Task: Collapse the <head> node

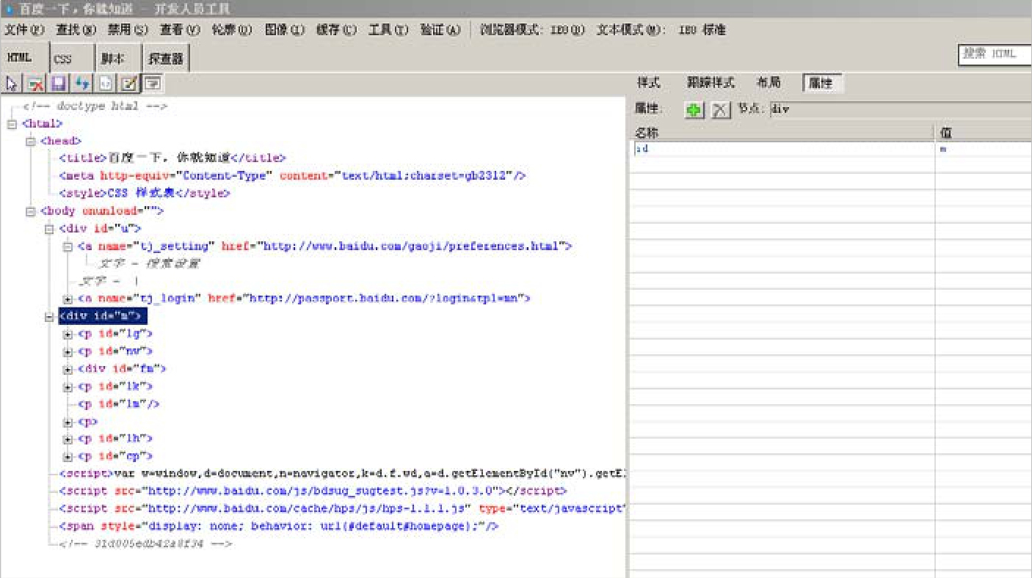Action: coord(30,141)
